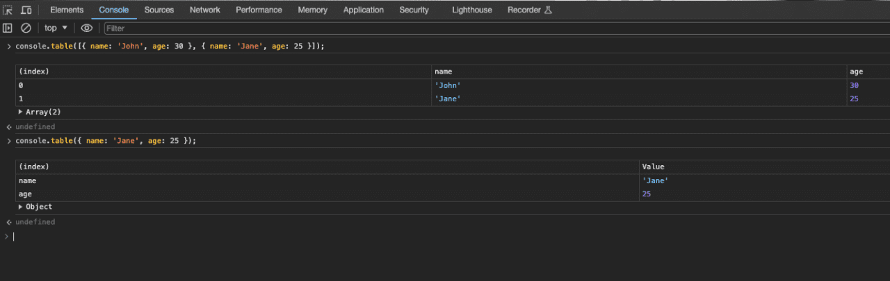This screenshot has width=890, height=281.
Task: Switch to the Security tab
Action: click(x=414, y=10)
